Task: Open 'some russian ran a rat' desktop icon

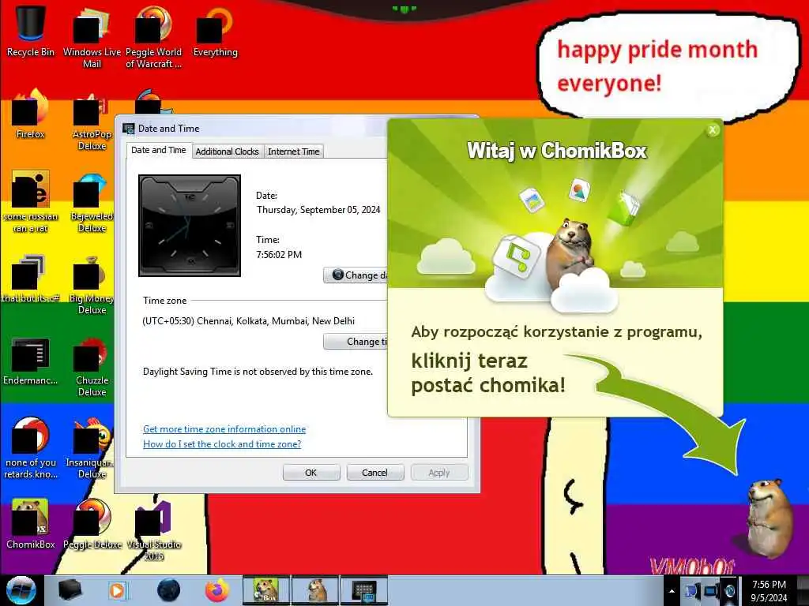Action: click(x=31, y=201)
